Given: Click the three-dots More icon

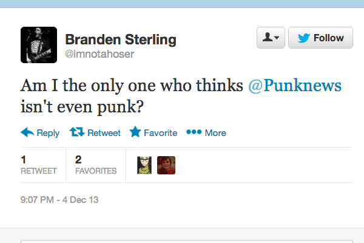Looking at the screenshot, I should pyautogui.click(x=193, y=132).
